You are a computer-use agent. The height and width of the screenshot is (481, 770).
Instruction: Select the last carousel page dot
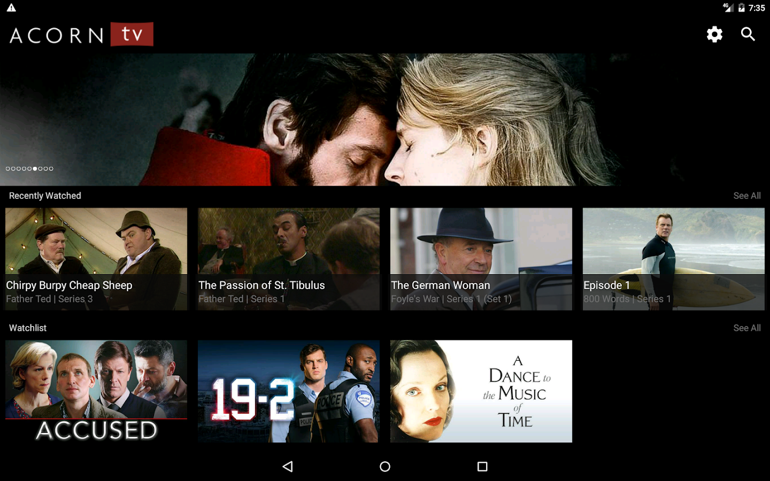click(51, 169)
